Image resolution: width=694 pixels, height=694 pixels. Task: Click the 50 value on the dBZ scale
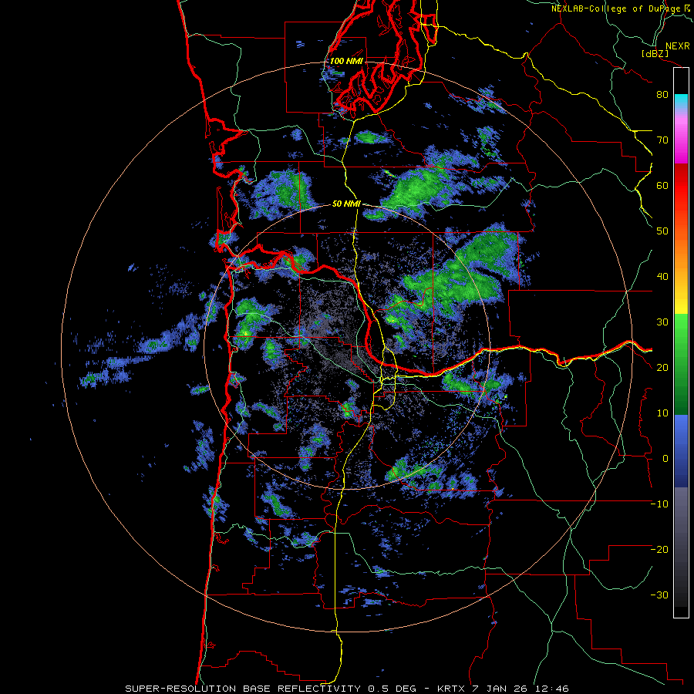(662, 231)
